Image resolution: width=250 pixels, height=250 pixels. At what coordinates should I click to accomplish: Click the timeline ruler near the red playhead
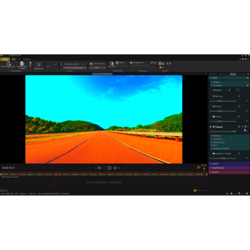[56, 174]
